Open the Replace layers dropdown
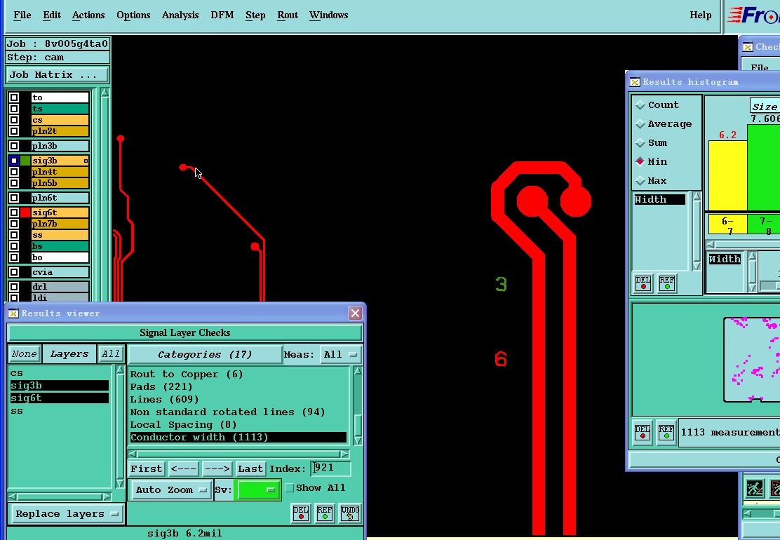This screenshot has width=780, height=540. pos(67,514)
